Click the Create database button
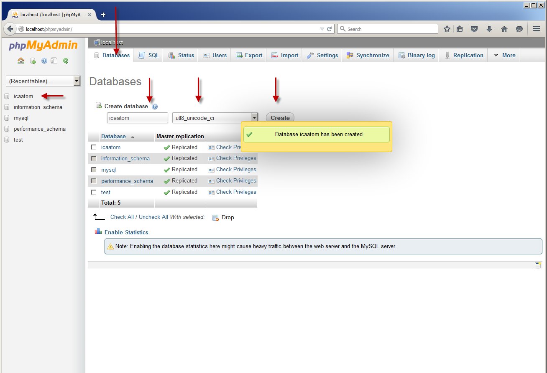 pyautogui.click(x=280, y=118)
